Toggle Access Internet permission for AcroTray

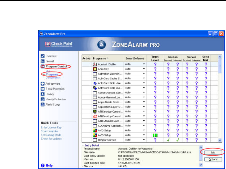[178, 69]
